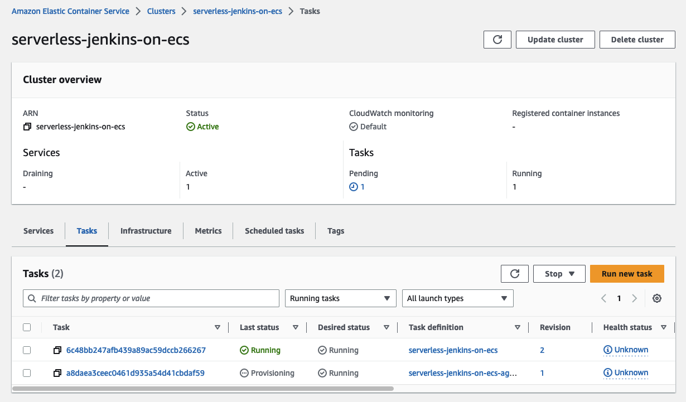Image resolution: width=686 pixels, height=402 pixels.
Task: Click the cluster refresh icon button
Action: (x=497, y=40)
